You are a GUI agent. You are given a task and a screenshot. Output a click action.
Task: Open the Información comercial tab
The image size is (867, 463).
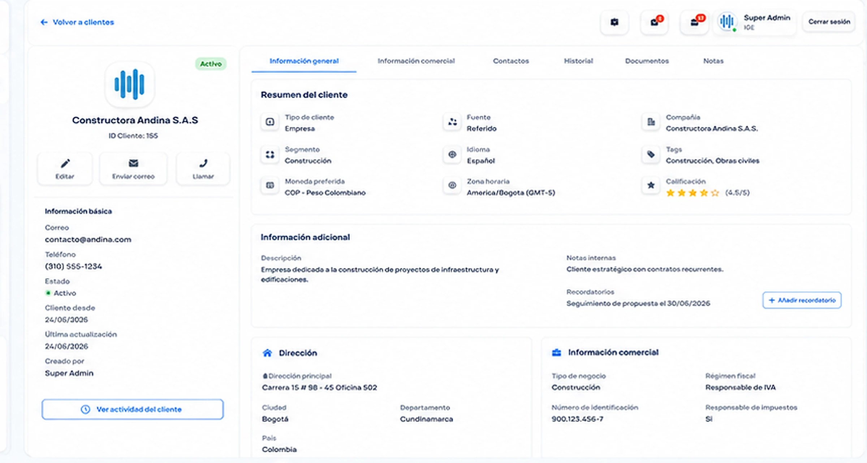click(416, 61)
